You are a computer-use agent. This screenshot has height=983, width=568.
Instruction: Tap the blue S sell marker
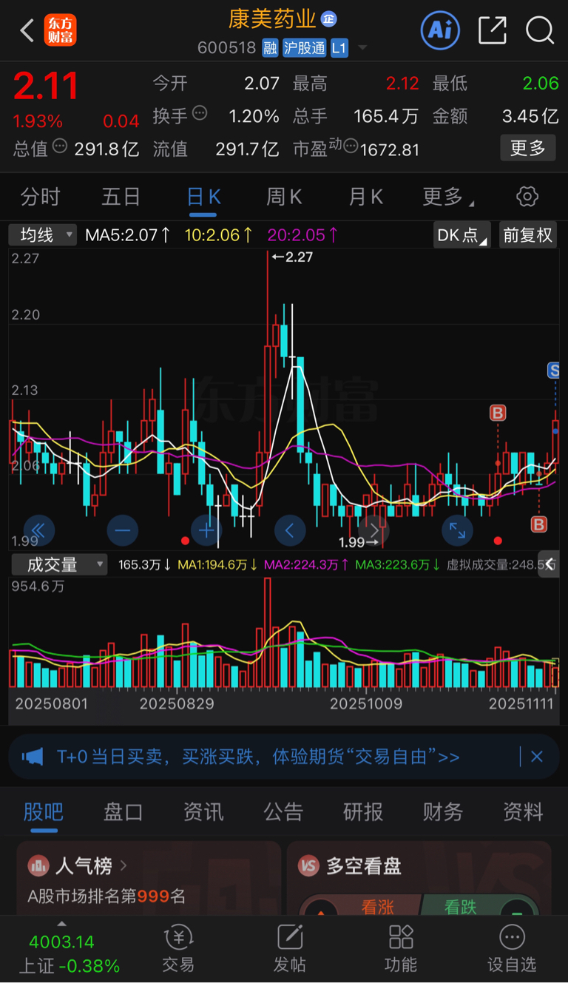pos(553,371)
